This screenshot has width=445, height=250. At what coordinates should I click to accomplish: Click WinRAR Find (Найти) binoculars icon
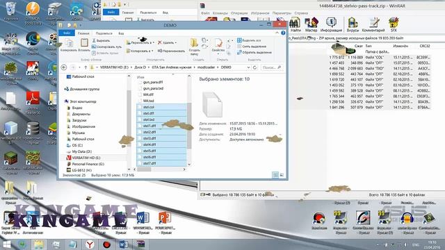(296, 25)
